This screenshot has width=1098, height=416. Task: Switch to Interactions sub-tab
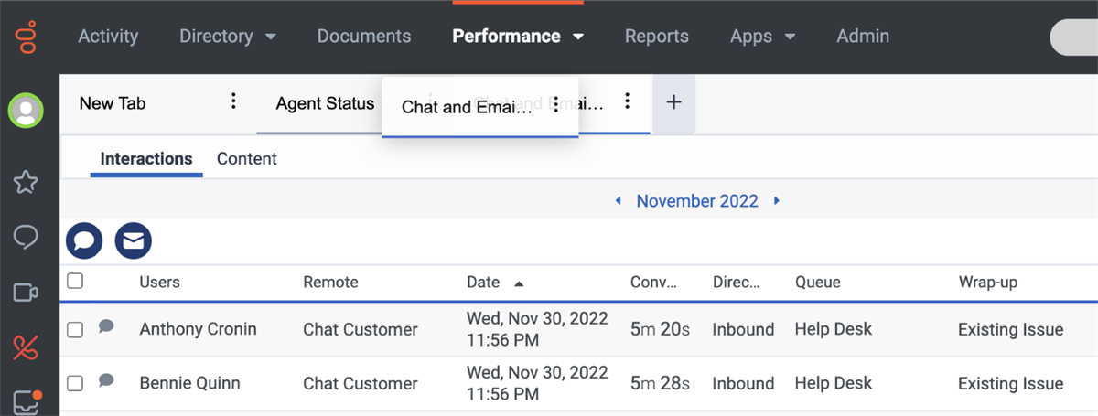(x=146, y=158)
